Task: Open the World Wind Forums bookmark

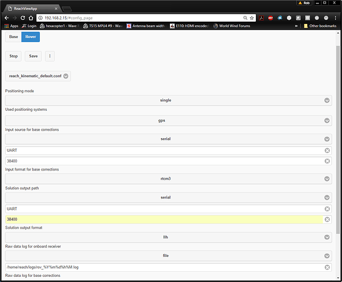Action: pyautogui.click(x=231, y=26)
